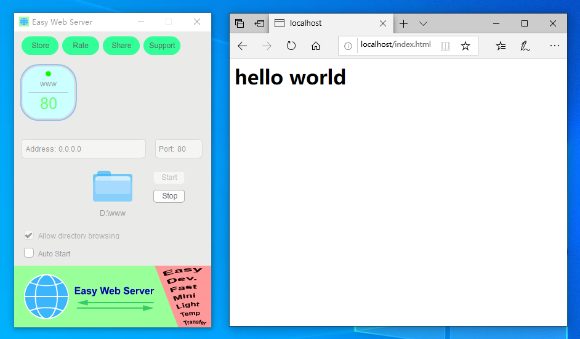Open a new tab in Edge
Image resolution: width=580 pixels, height=339 pixels.
pyautogui.click(x=403, y=23)
